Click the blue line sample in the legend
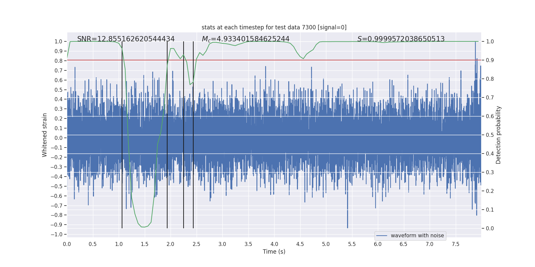Screen dimensions: 535x267 coord(382,236)
